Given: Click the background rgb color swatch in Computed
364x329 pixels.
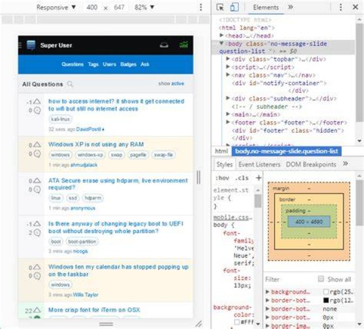Looking at the screenshot, I should pos(326,292).
